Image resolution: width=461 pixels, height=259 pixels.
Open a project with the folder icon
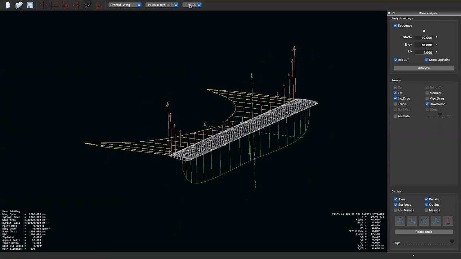click(x=19, y=5)
